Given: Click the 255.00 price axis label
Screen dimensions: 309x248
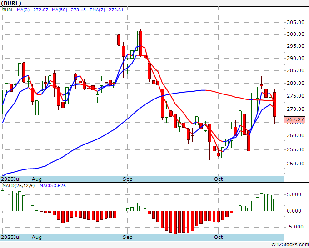Looking at the screenshot, I should click(295, 150).
